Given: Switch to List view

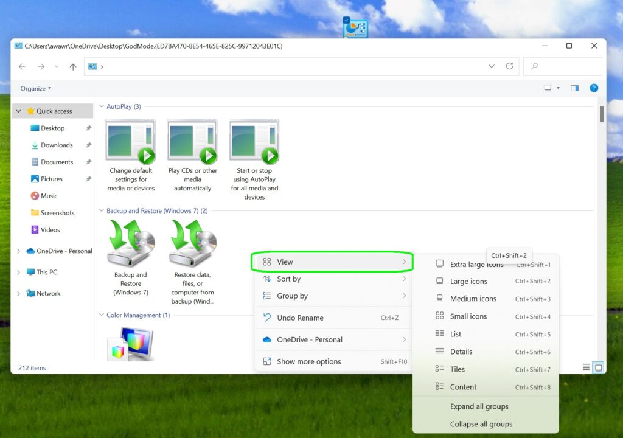Looking at the screenshot, I should (x=486, y=334).
